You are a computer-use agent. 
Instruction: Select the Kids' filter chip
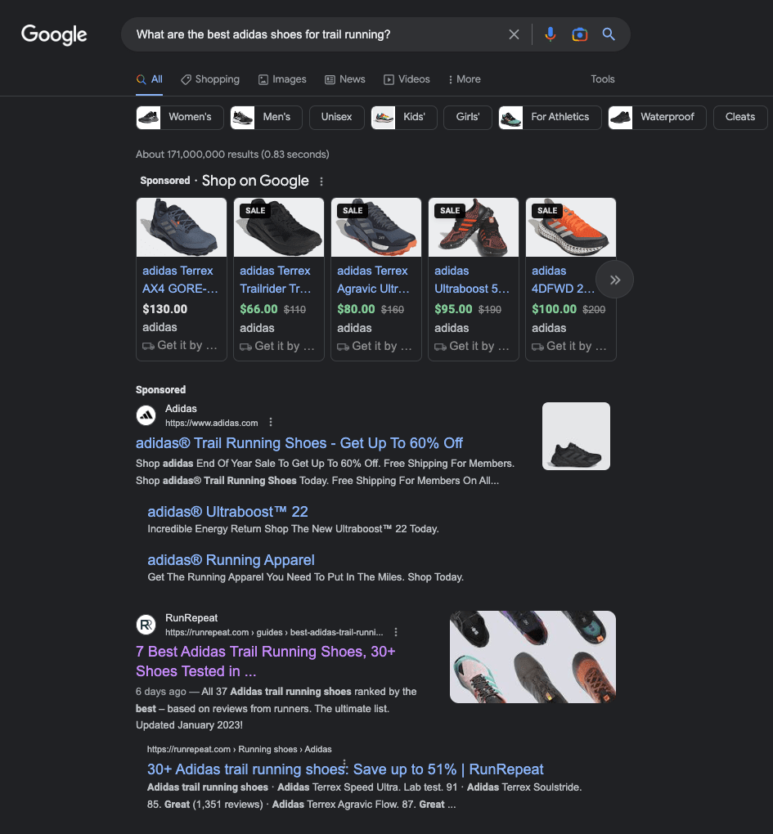click(x=404, y=118)
